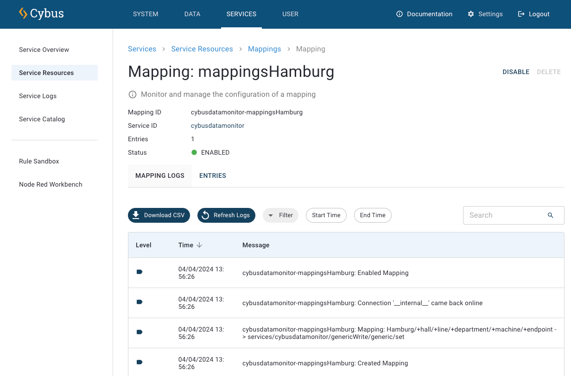Open the End Time picker
Image resolution: width=571 pixels, height=376 pixels.
pyautogui.click(x=373, y=215)
